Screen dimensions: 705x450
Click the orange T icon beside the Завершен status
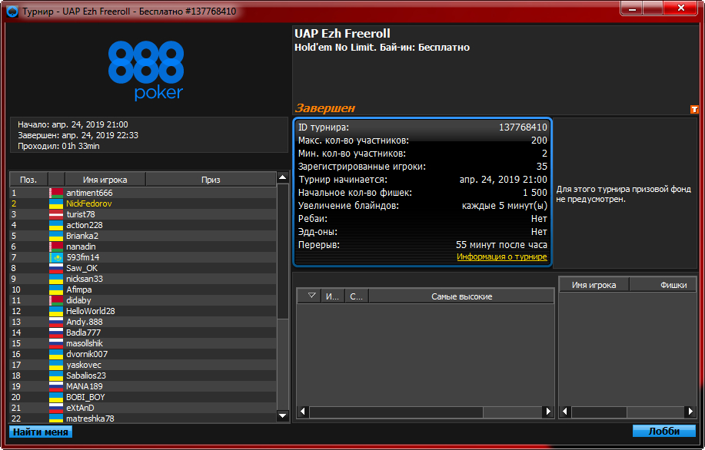click(694, 109)
